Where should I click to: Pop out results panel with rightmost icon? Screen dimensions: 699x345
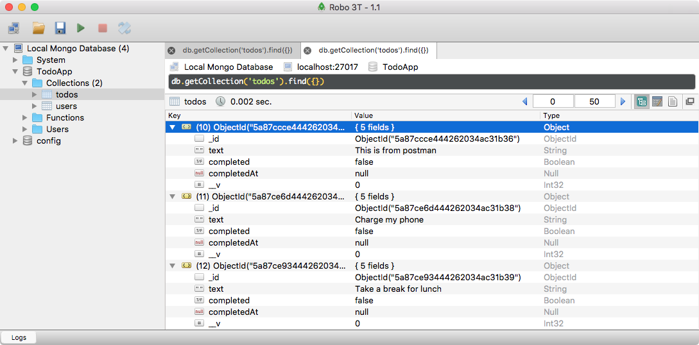(690, 101)
